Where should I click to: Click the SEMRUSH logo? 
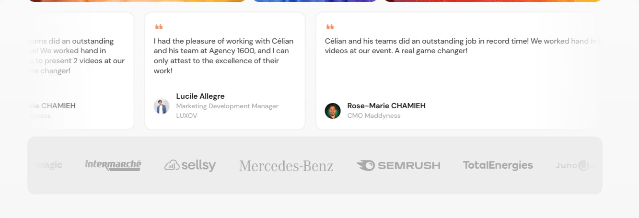pos(398,165)
